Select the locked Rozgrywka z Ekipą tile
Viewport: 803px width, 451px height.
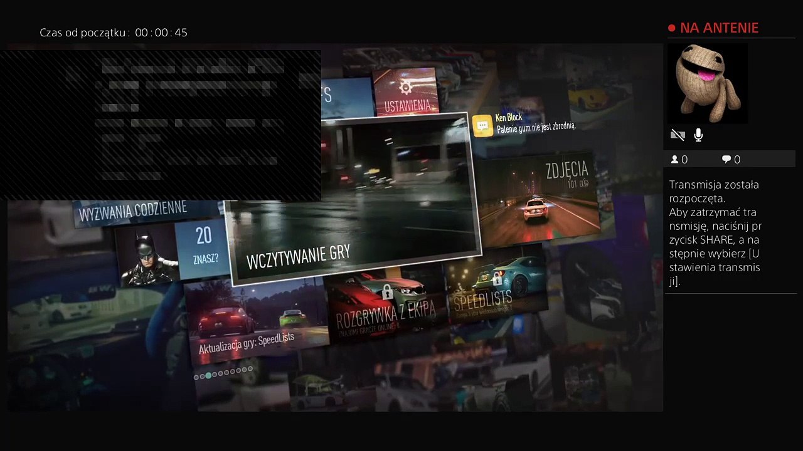(x=386, y=305)
